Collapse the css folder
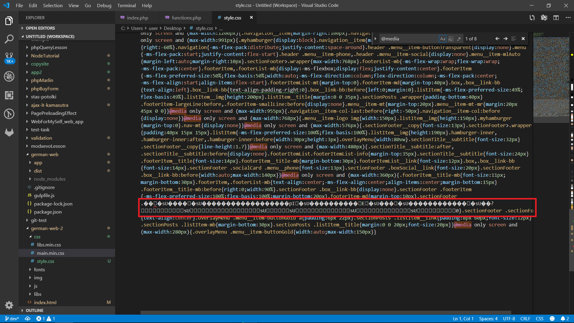Screen dimensions: 574x323 67,237
